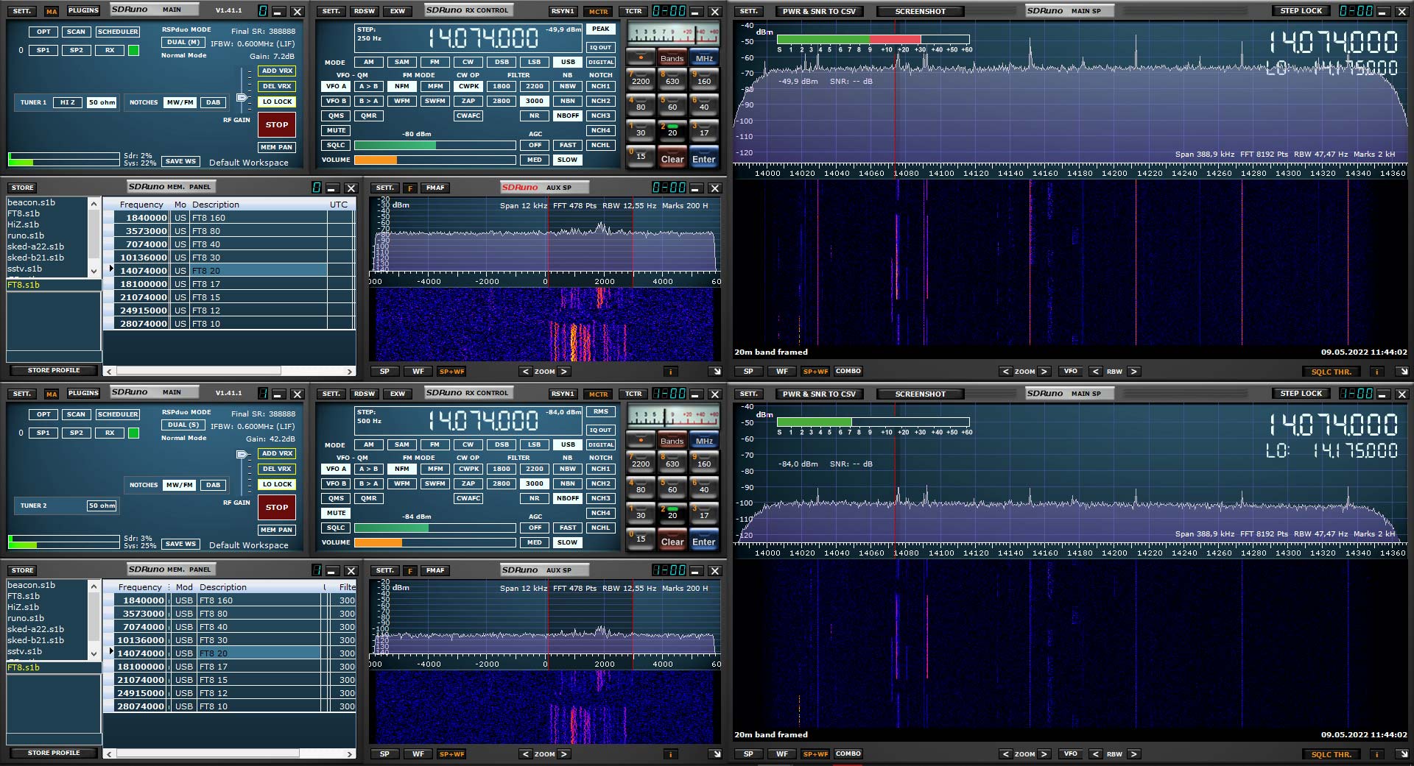Screen dimensions: 1414x766
Task: Increase RBW with right arrow in instance 1 MAIN SP
Action: click(x=1134, y=754)
